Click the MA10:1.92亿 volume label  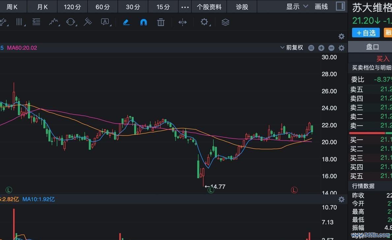[39, 199]
